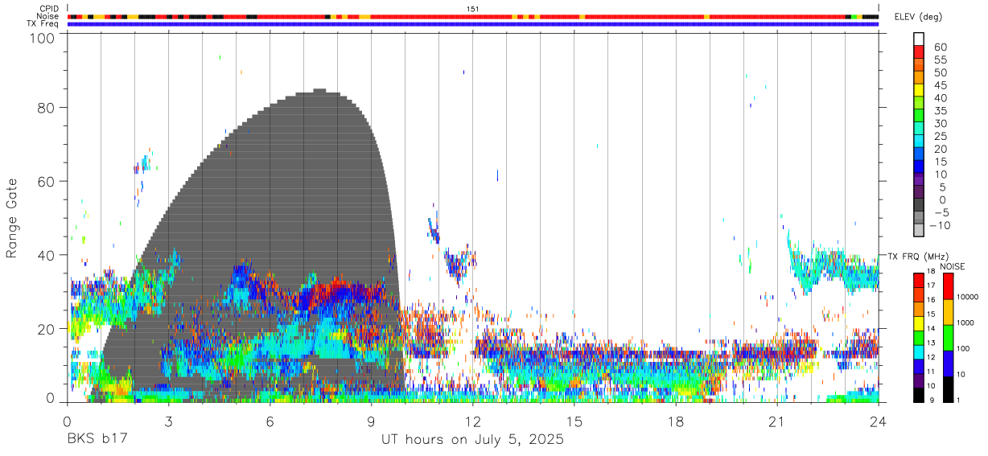Viewport: 988px width, 456px height.
Task: Click the '60' tick on ELEV colorbar
Action: coord(939,47)
